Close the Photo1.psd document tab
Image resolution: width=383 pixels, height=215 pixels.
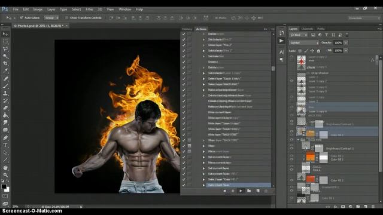66,26
